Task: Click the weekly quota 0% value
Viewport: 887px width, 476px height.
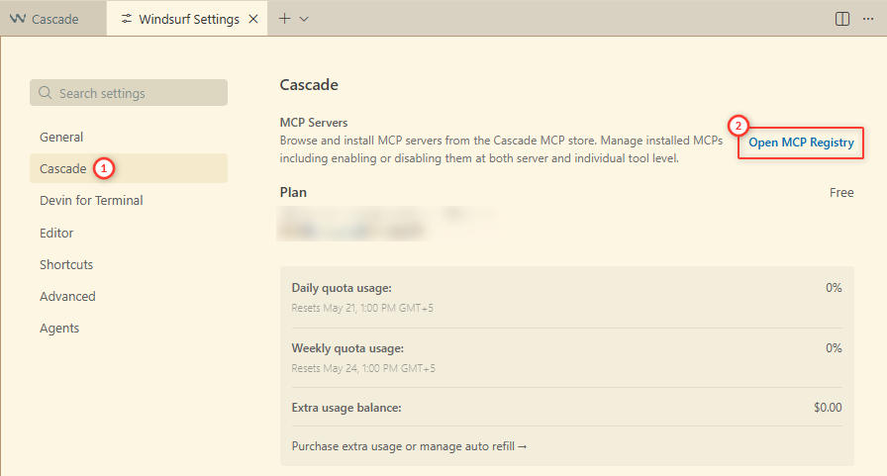Action: point(834,348)
